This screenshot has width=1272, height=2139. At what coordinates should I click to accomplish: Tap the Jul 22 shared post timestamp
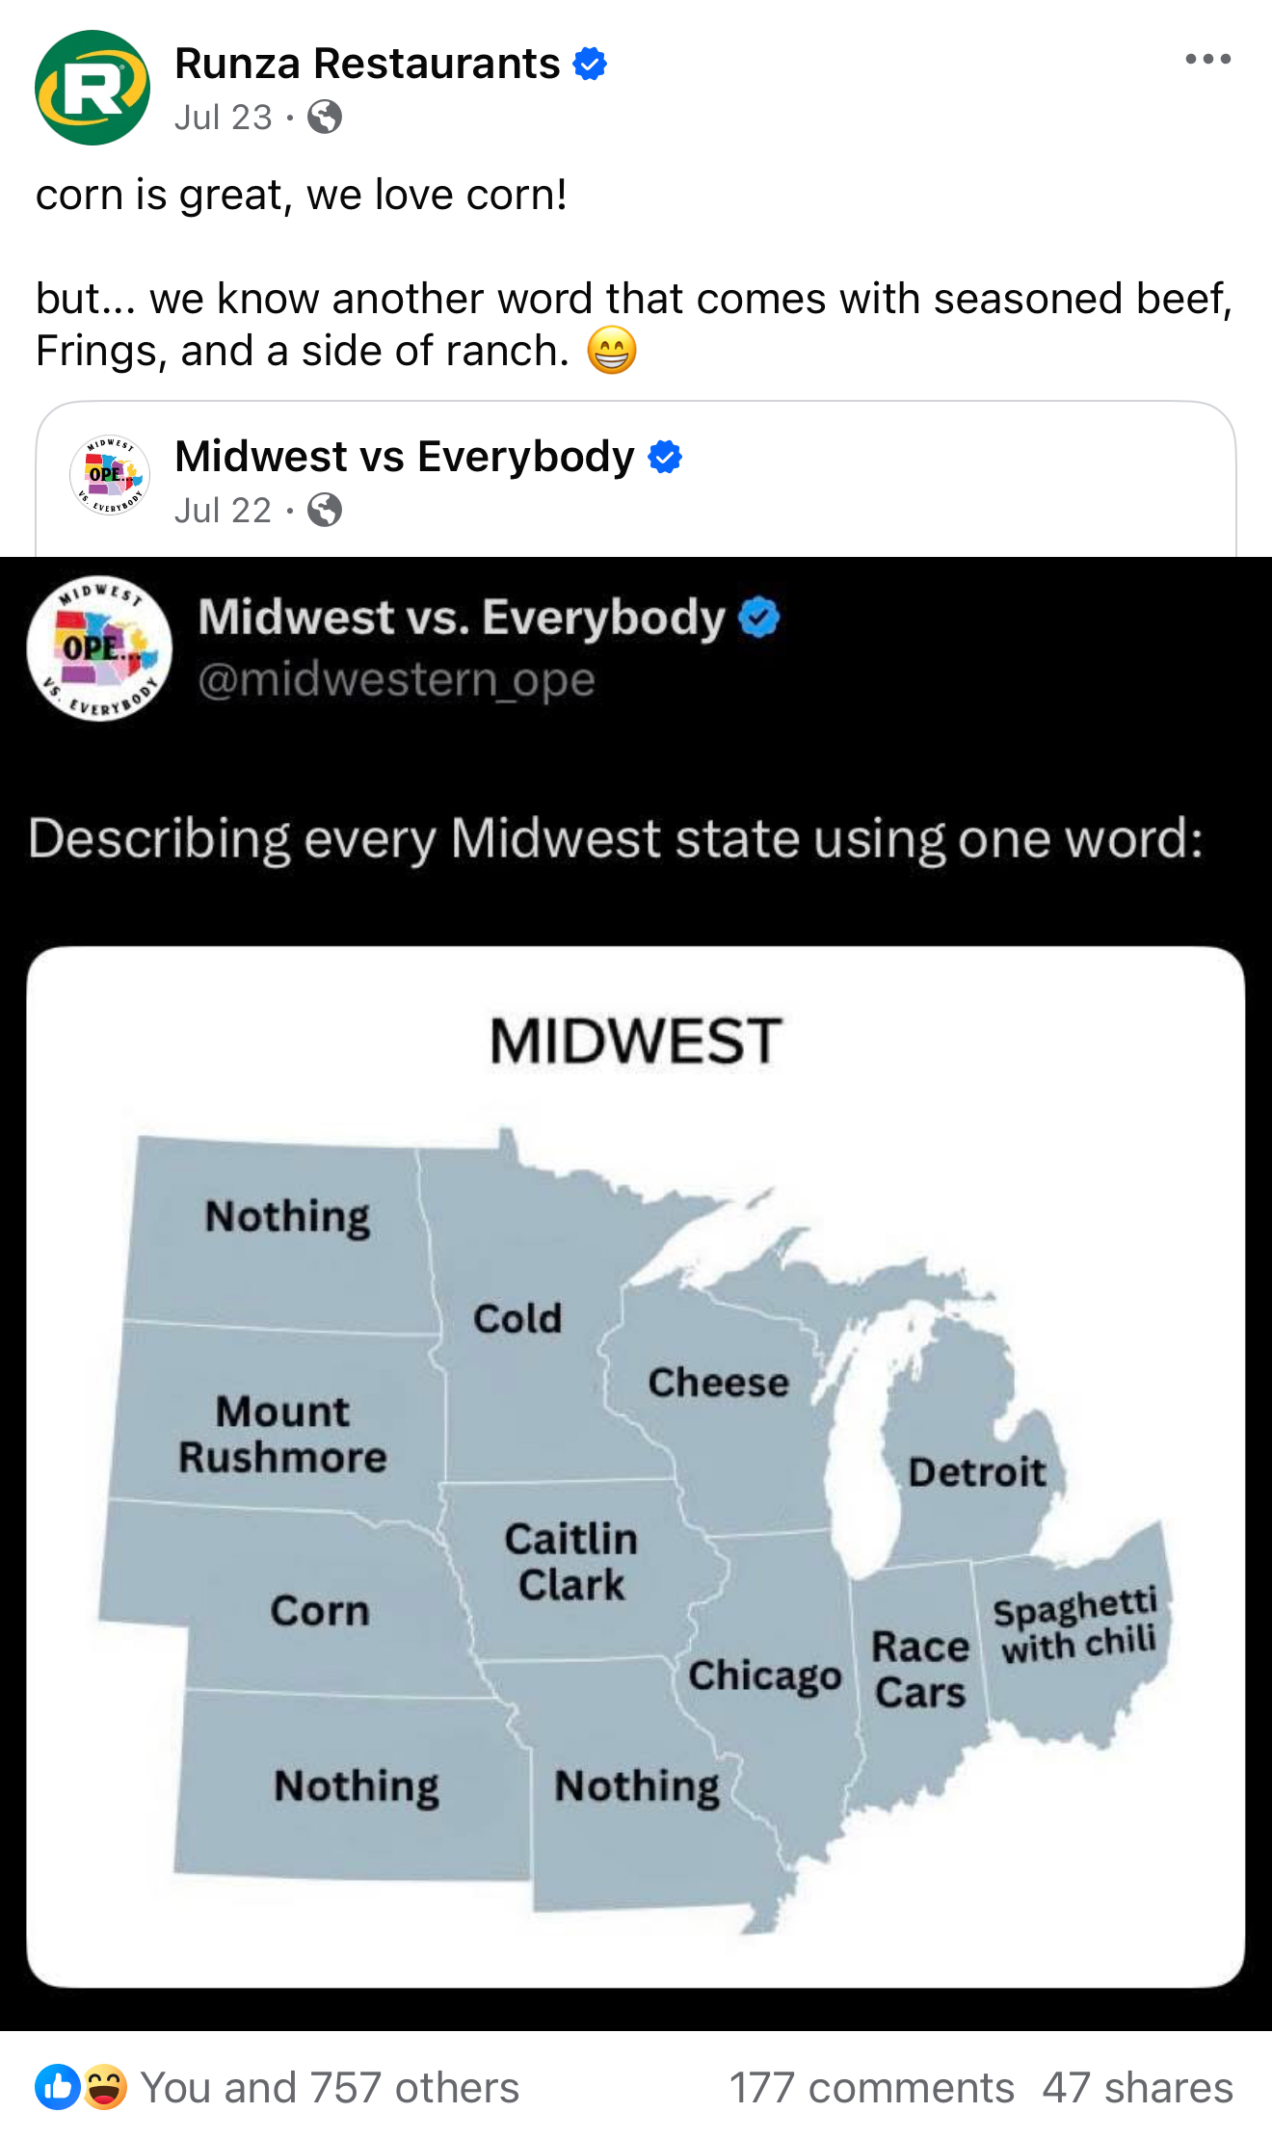pyautogui.click(x=224, y=511)
